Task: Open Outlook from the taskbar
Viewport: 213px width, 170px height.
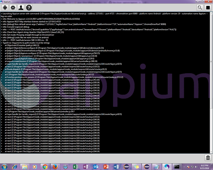Action: (x=96, y=167)
